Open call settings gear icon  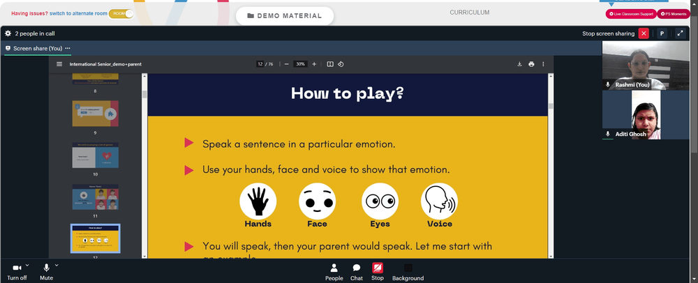pyautogui.click(x=8, y=33)
